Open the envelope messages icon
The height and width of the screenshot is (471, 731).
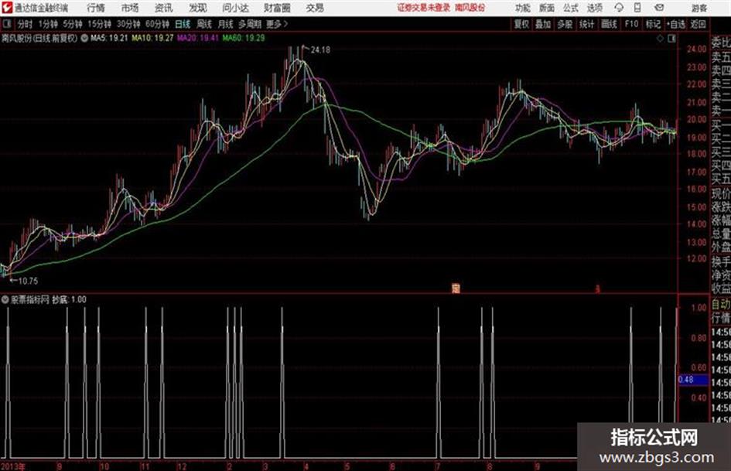coord(659,8)
